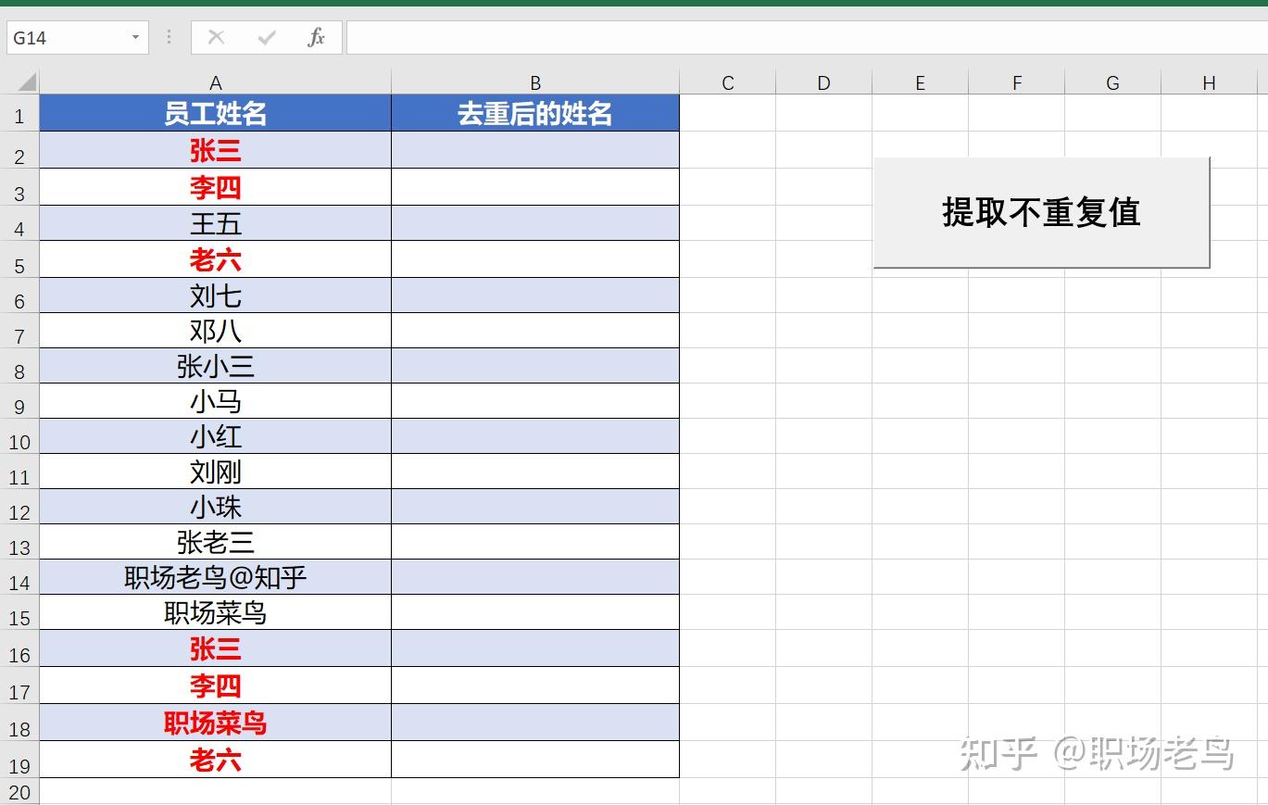Select column A header
The height and width of the screenshot is (805, 1268).
(215, 82)
